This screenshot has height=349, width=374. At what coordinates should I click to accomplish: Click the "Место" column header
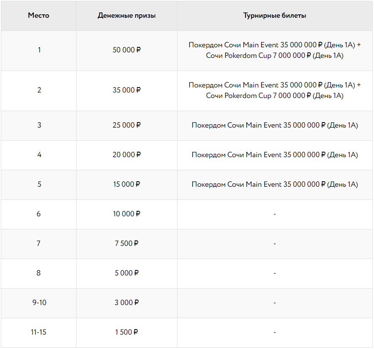tap(38, 16)
